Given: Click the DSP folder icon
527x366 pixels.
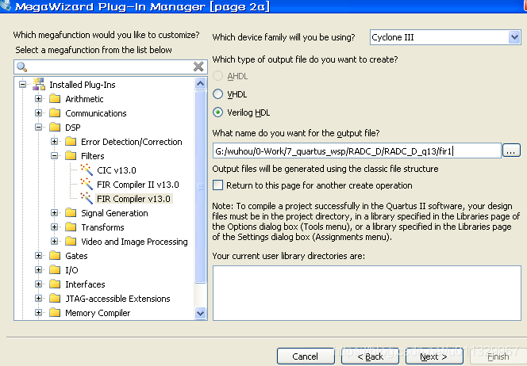Looking at the screenshot, I should click(55, 127).
